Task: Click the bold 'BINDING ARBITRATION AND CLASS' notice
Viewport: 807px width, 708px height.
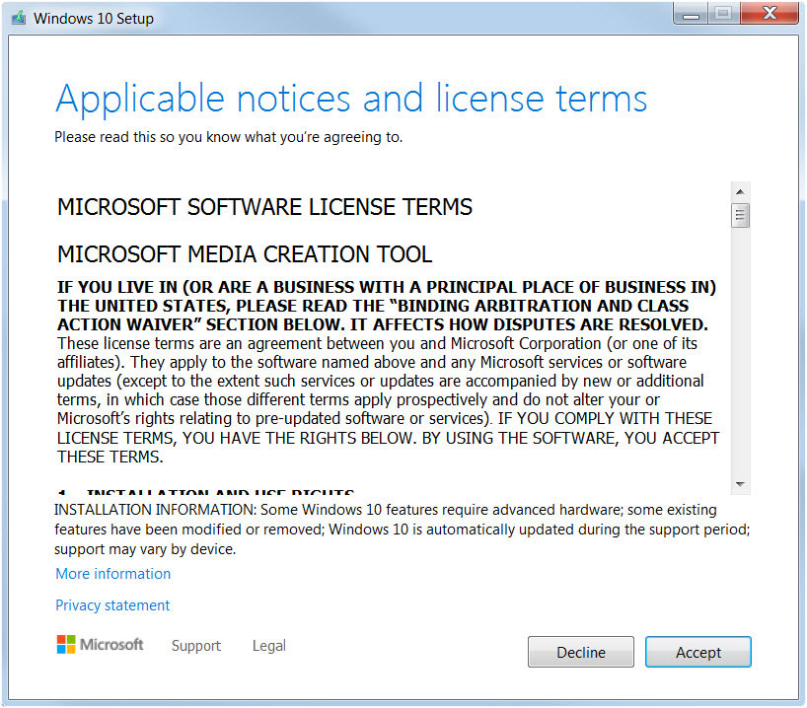Action: [x=387, y=306]
